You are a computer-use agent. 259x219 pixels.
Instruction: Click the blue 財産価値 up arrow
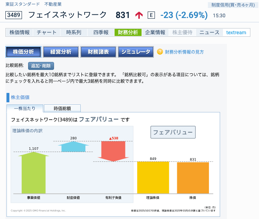tap(73, 147)
